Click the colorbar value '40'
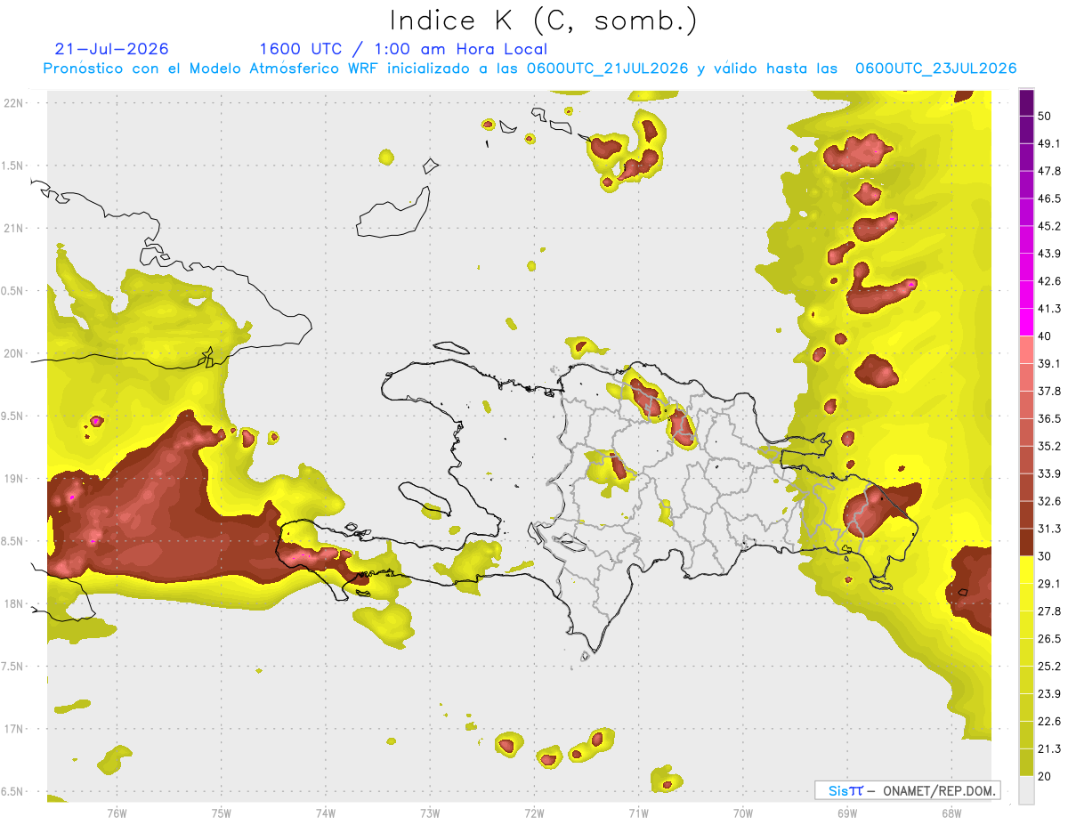This screenshot has height=825, width=1068. coord(1045,336)
